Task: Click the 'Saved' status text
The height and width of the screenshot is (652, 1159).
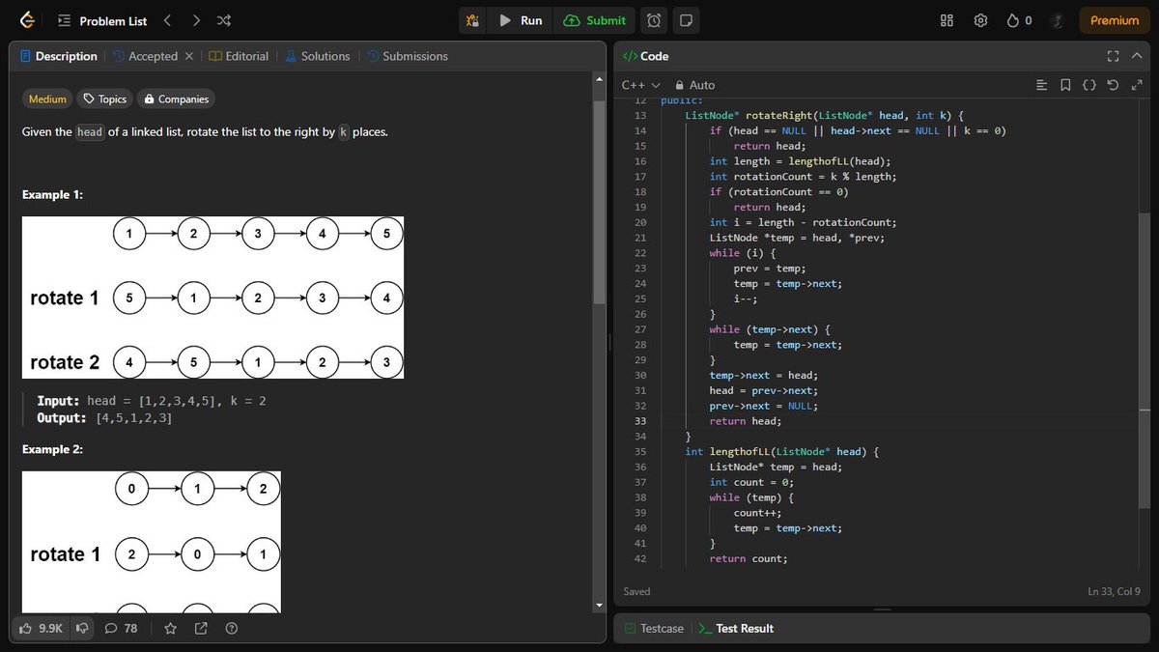Action: tap(636, 591)
